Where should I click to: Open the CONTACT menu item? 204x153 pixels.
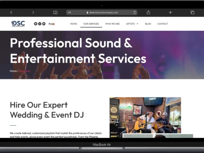(x=163, y=24)
